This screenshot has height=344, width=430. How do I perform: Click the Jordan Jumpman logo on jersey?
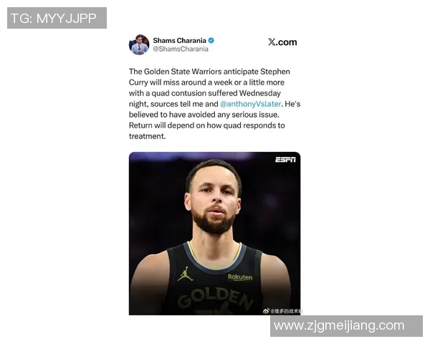(185, 274)
